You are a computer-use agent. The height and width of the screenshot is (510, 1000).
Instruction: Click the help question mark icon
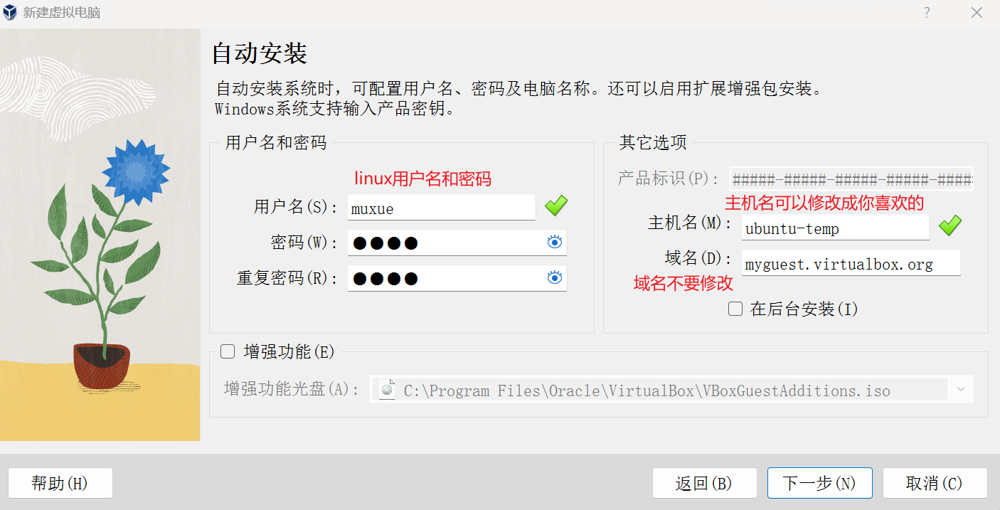pos(927,12)
